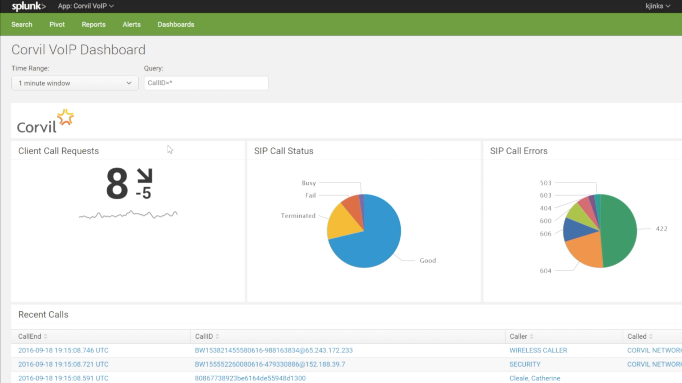The height and width of the screenshot is (383, 682).
Task: Open call ended 2016-09-18 19:15:08.591 UTC
Action: 63,378
